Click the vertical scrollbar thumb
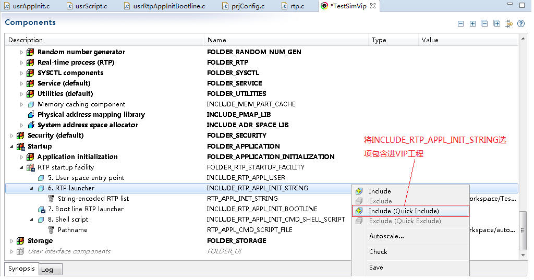 point(523,229)
